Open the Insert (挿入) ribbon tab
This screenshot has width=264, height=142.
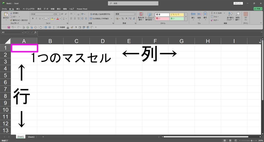18,9
